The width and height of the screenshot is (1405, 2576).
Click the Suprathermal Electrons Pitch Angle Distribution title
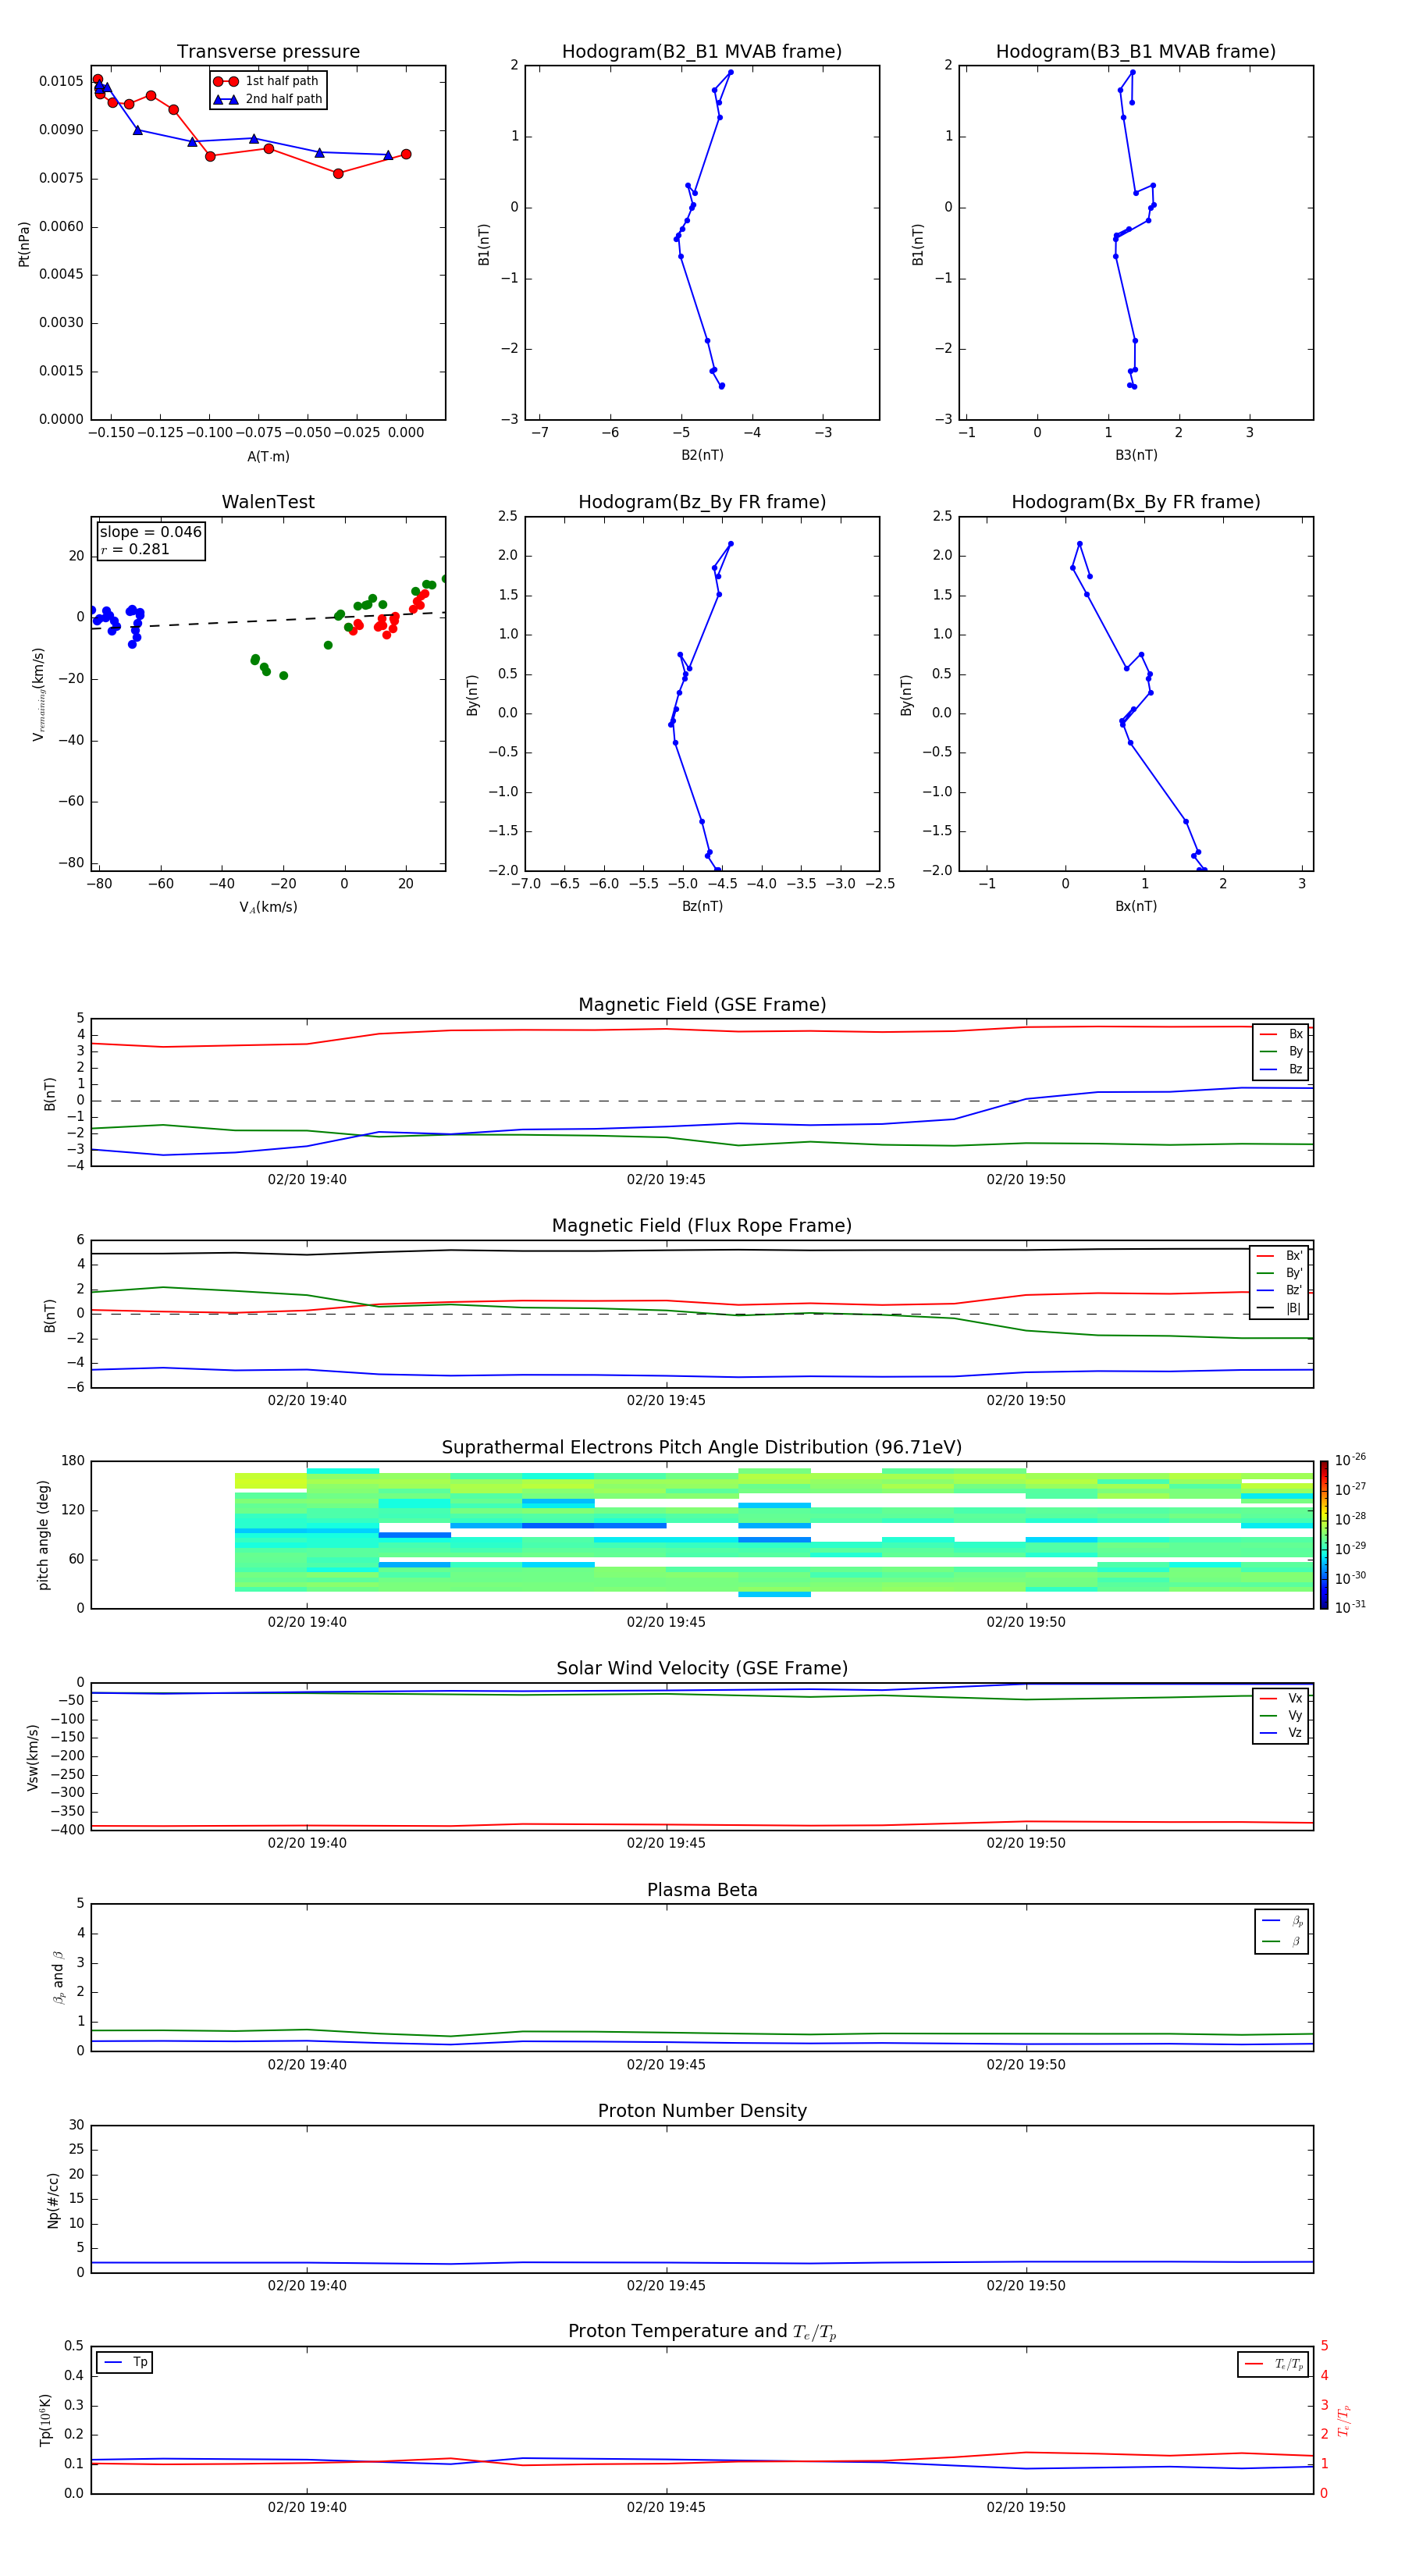point(702,1448)
